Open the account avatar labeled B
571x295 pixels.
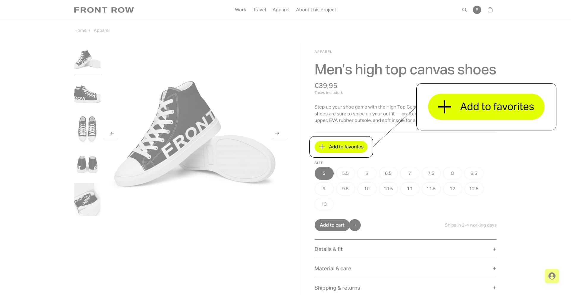click(477, 10)
